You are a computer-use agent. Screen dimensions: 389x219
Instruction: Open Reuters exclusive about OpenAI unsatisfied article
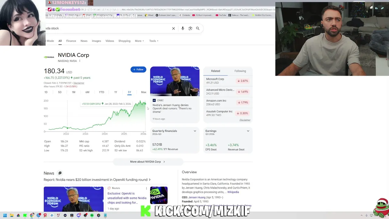pos(127,198)
